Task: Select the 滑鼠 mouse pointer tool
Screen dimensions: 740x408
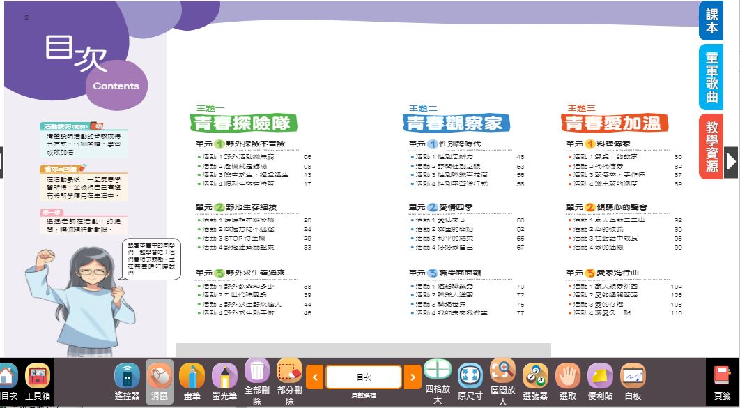Action: (159, 381)
